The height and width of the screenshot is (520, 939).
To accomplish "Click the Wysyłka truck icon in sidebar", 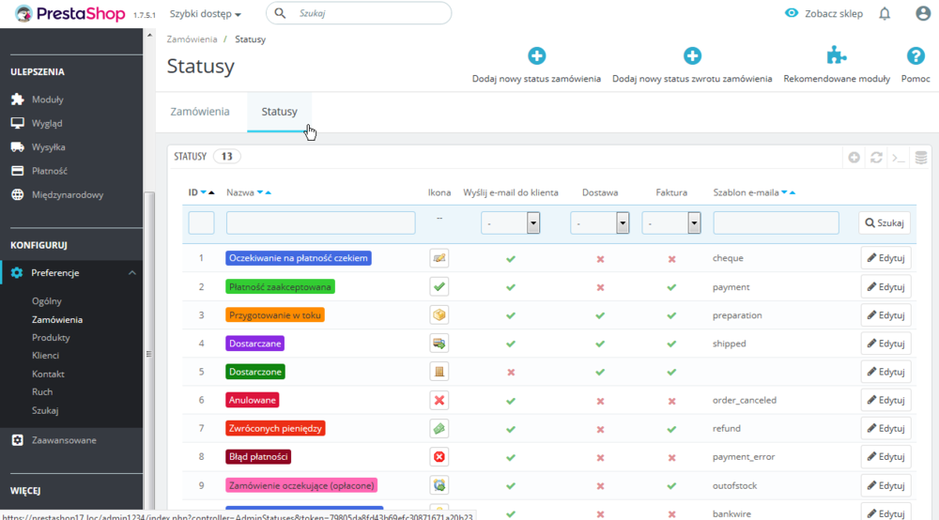I will pyautogui.click(x=17, y=146).
